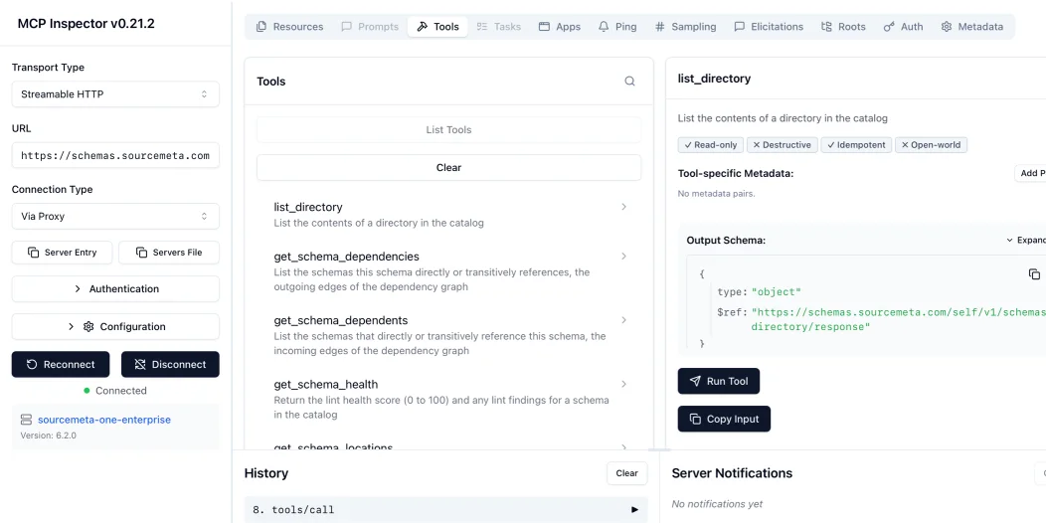Image resolution: width=1046 pixels, height=523 pixels.
Task: Copy the Server Entry
Action: [x=63, y=253]
